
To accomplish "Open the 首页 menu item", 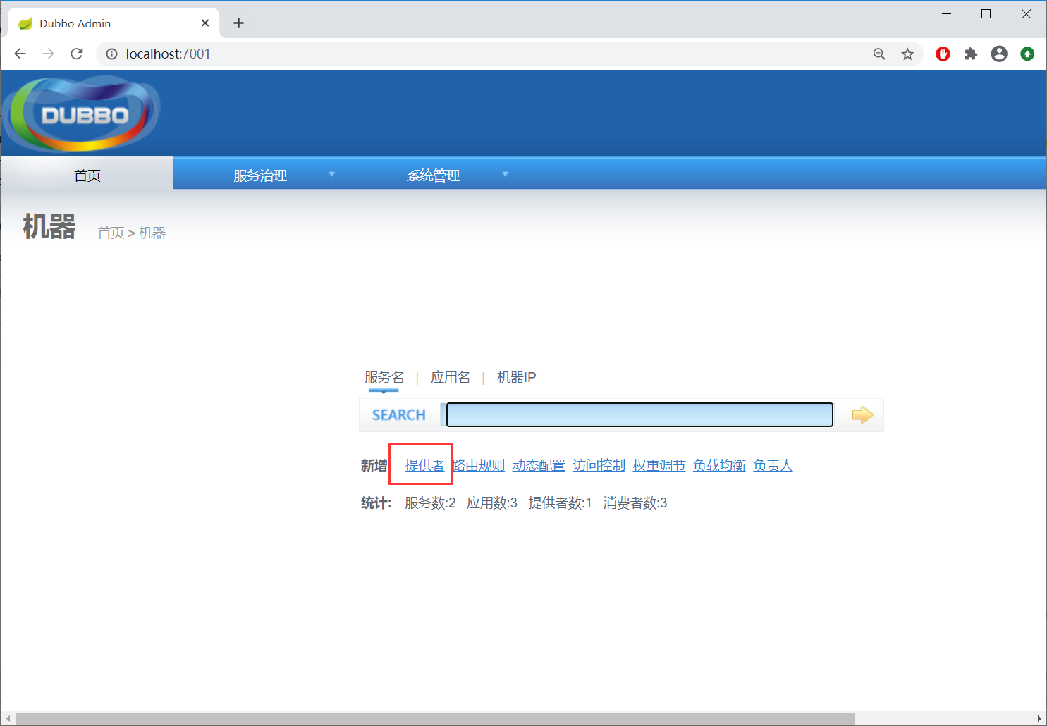I will tap(87, 176).
